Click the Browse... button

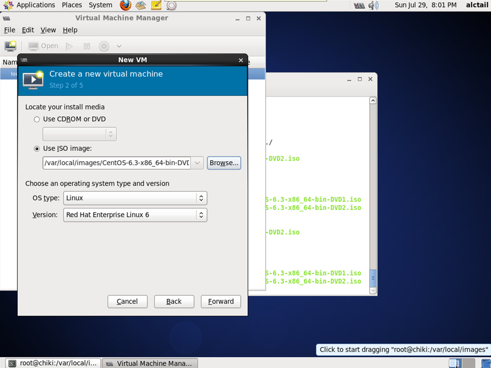point(224,163)
